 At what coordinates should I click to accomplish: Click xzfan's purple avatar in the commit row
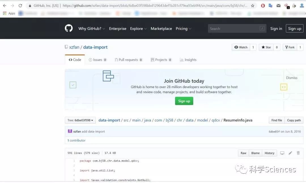(70, 131)
